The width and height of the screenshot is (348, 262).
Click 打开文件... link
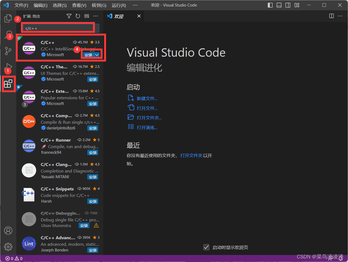(147, 108)
